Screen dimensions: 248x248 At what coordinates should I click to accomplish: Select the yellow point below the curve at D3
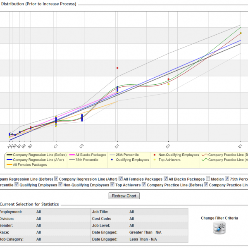169,84
